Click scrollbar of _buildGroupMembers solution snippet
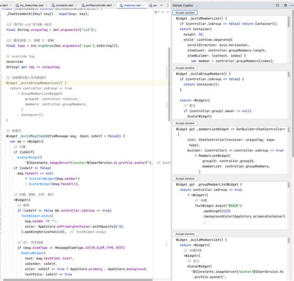This screenshot has width=294, height=281. click(x=288, y=75)
